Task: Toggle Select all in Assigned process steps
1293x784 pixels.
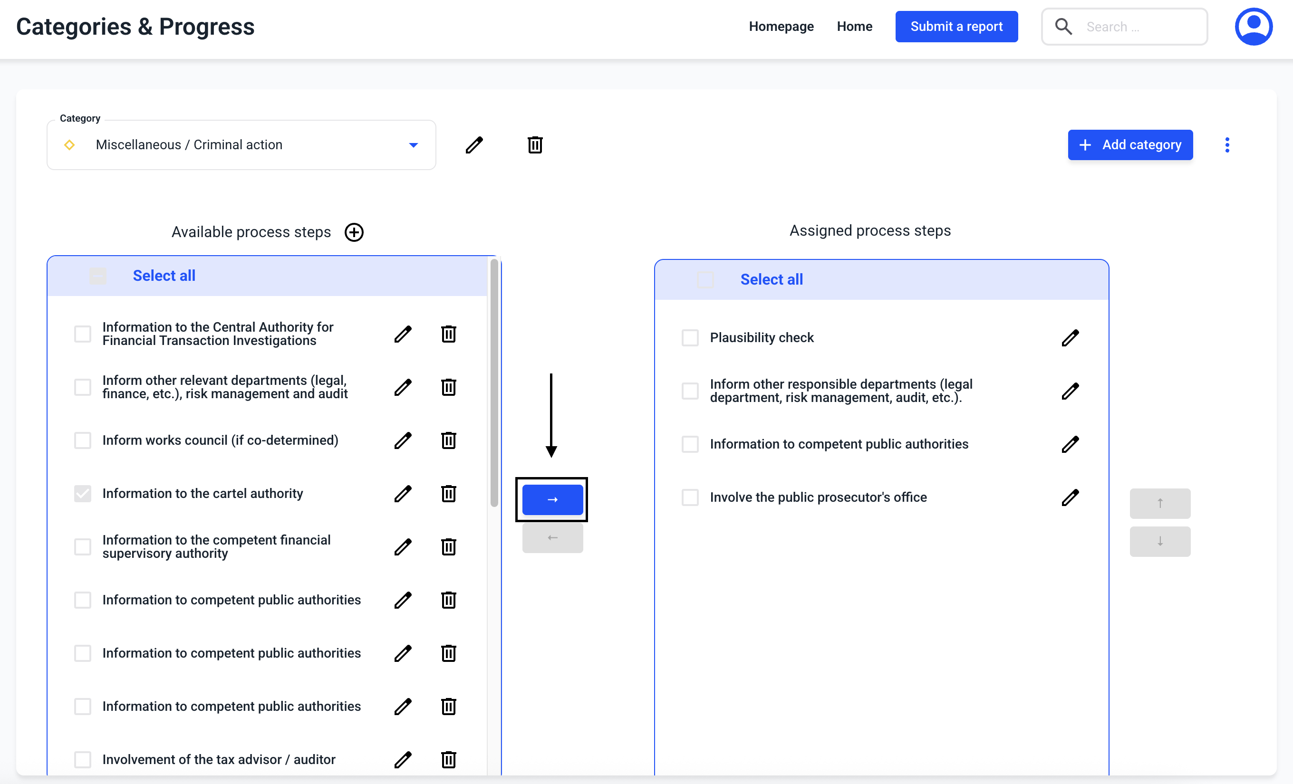Action: click(705, 279)
